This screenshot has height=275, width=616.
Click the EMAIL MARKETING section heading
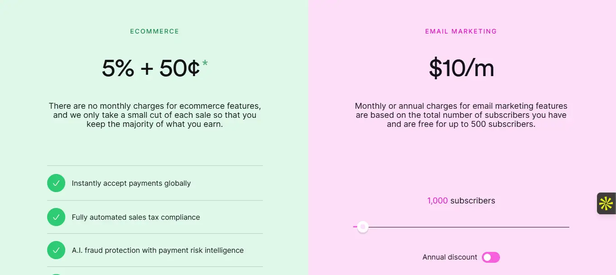tap(461, 31)
